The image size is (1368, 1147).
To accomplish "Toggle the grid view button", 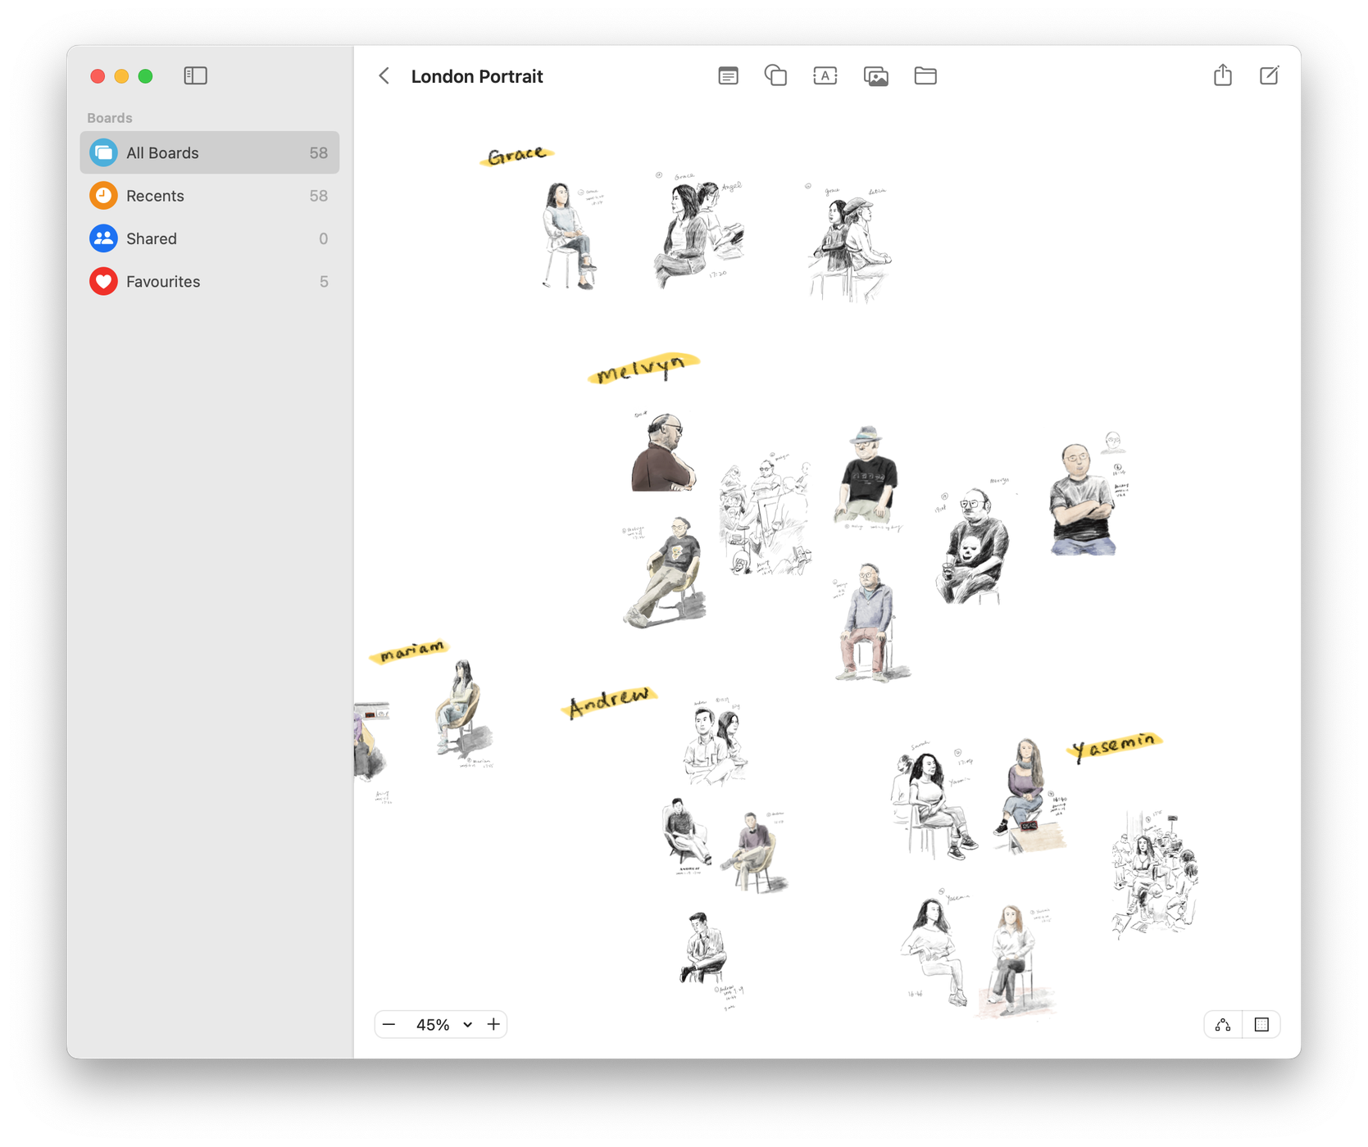I will coord(1261,1025).
